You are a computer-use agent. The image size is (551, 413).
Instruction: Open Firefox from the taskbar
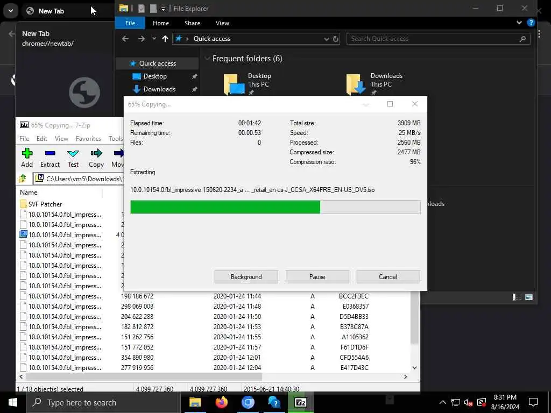[221, 402]
